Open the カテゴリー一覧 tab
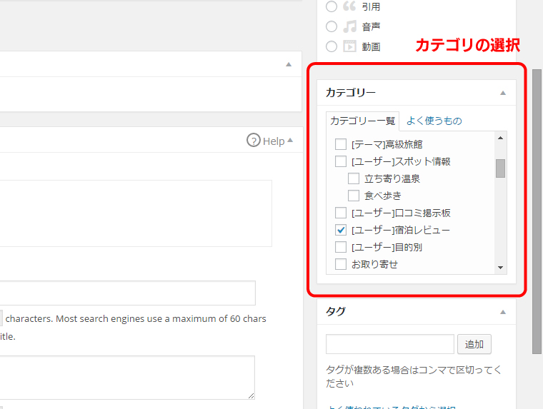543x409 pixels. [362, 121]
